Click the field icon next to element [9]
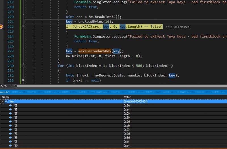Screen dimensions: 227x149 click(10, 141)
